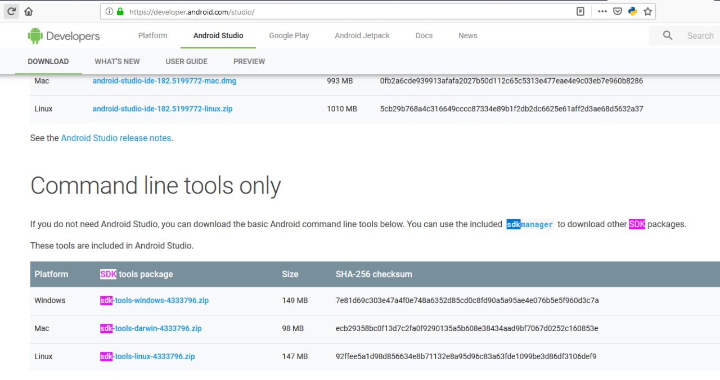Open Android Studio release notes link
The image size is (720, 380).
pos(116,138)
